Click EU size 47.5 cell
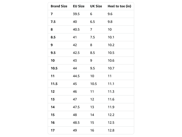This screenshot has width=182, height=137. pos(76,107)
